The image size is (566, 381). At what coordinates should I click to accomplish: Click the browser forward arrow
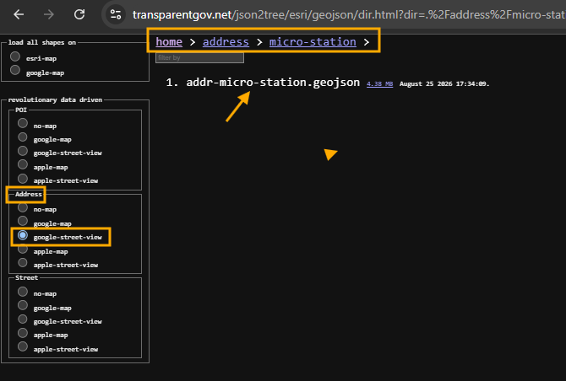click(48, 14)
